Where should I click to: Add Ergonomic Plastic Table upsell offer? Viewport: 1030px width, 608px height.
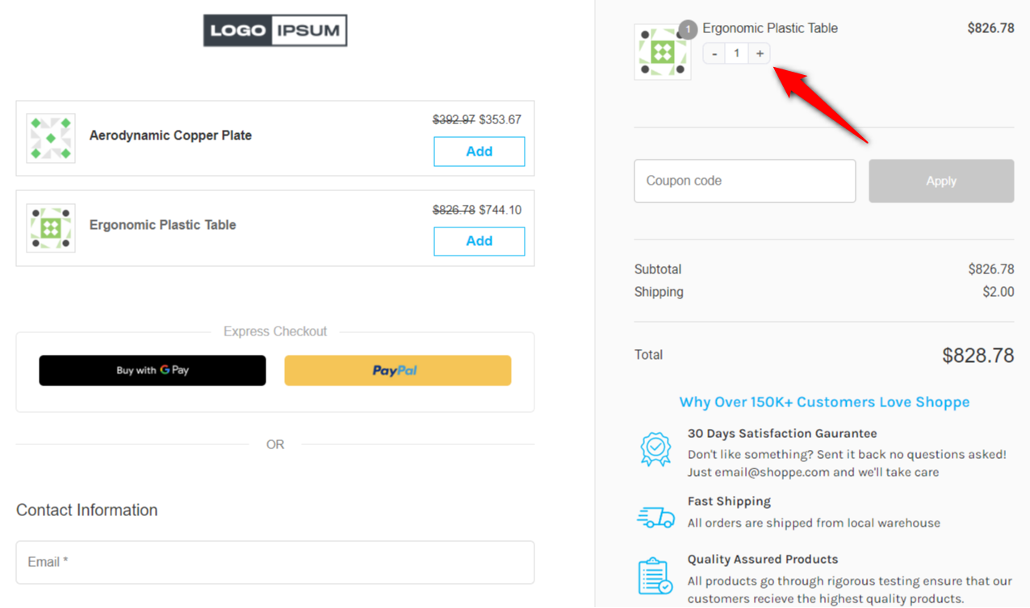479,241
